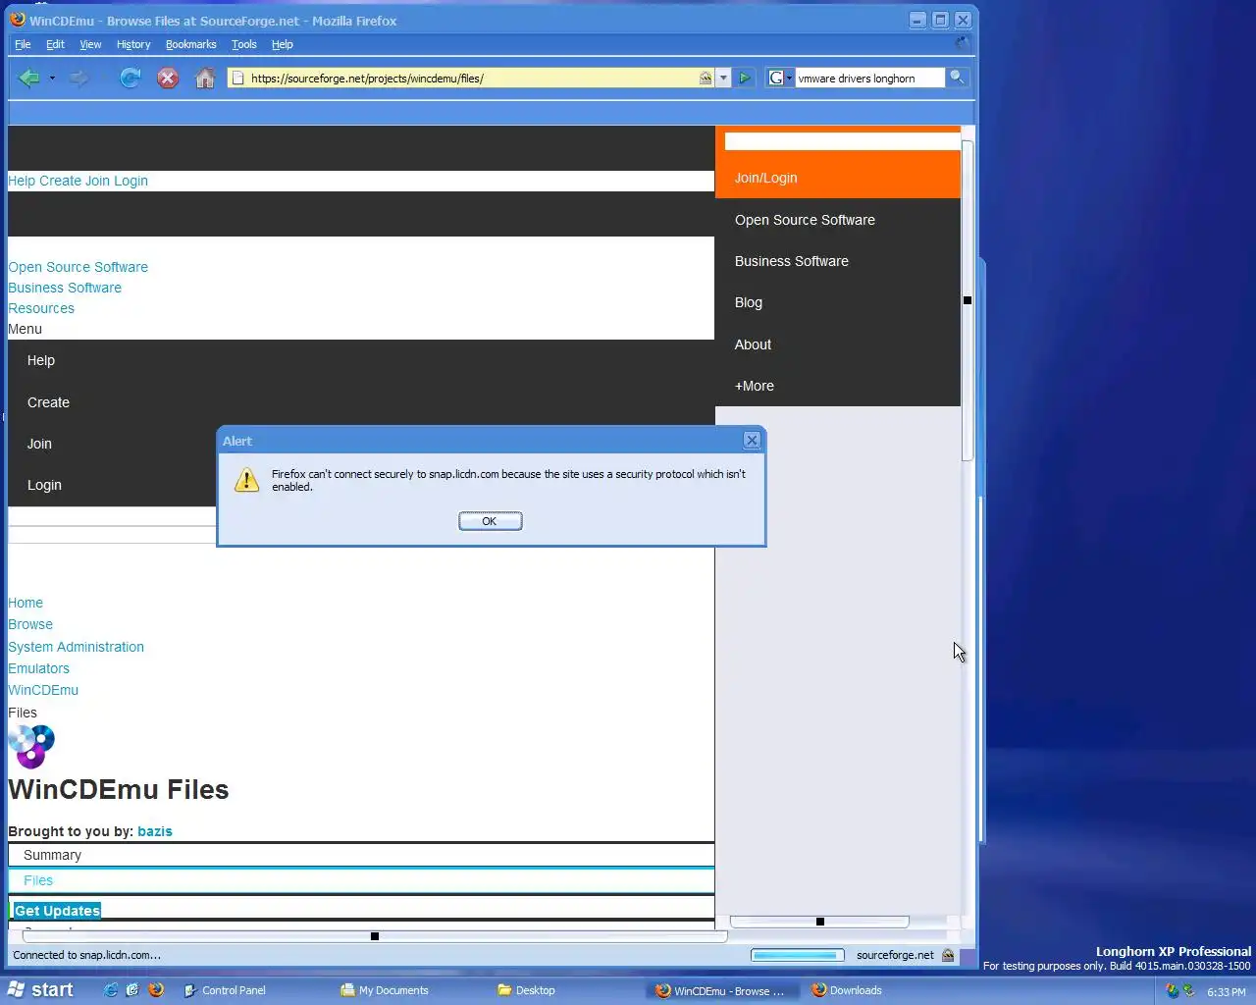
Task: Click the page vertical scrollbar thumb
Action: pos(968,300)
